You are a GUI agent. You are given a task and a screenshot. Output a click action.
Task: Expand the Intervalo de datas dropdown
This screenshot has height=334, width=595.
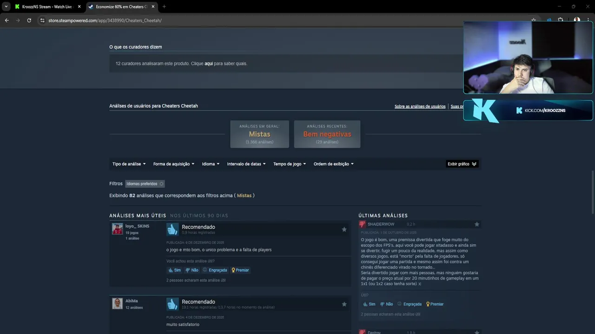click(x=246, y=164)
